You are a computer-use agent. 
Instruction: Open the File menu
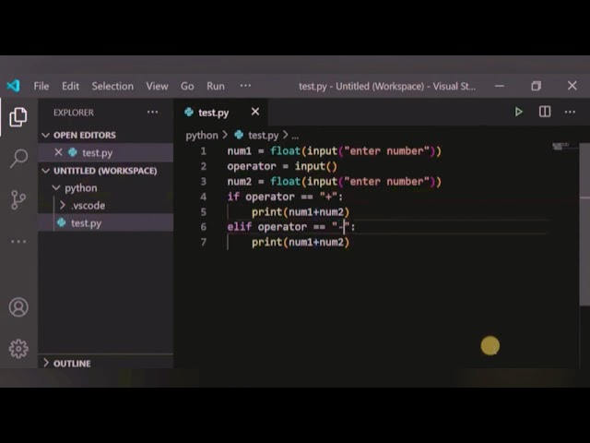41,86
